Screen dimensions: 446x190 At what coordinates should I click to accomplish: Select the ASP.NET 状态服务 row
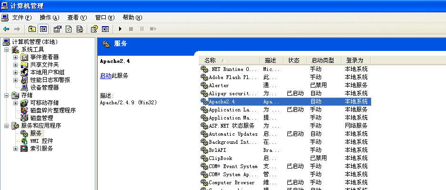(x=285, y=126)
